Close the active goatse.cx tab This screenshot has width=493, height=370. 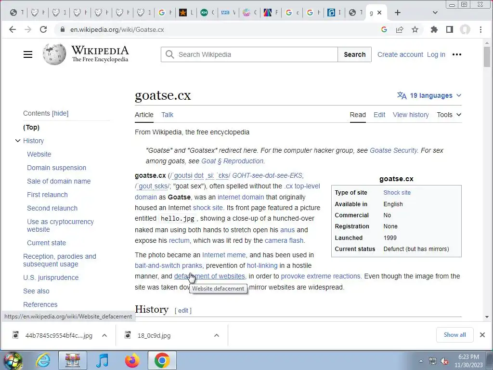379,13
